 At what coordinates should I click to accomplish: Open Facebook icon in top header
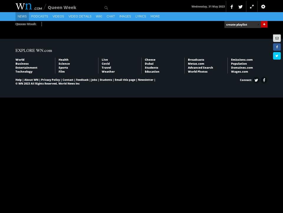pyautogui.click(x=232, y=7)
